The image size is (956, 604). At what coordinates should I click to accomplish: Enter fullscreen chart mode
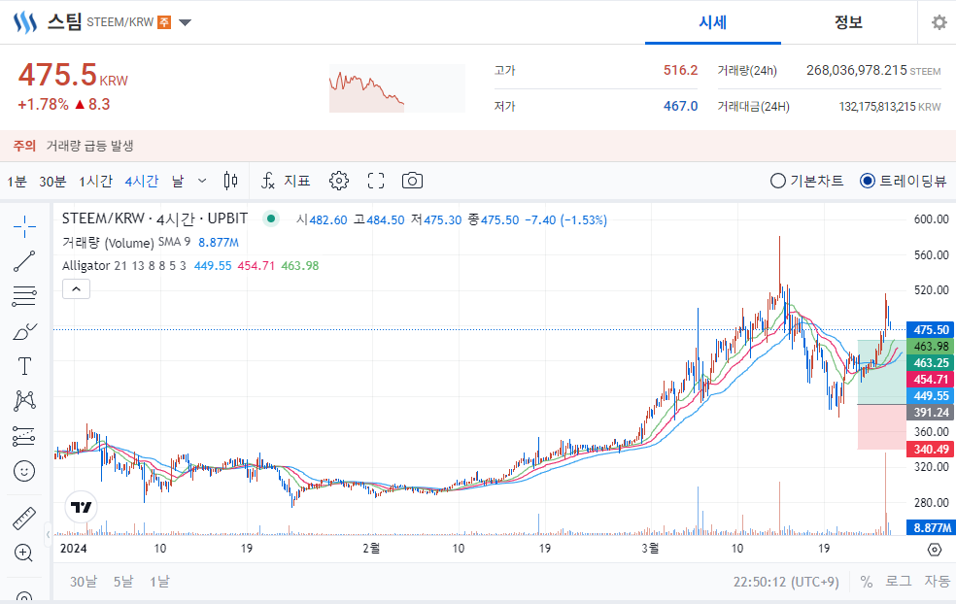tap(376, 181)
